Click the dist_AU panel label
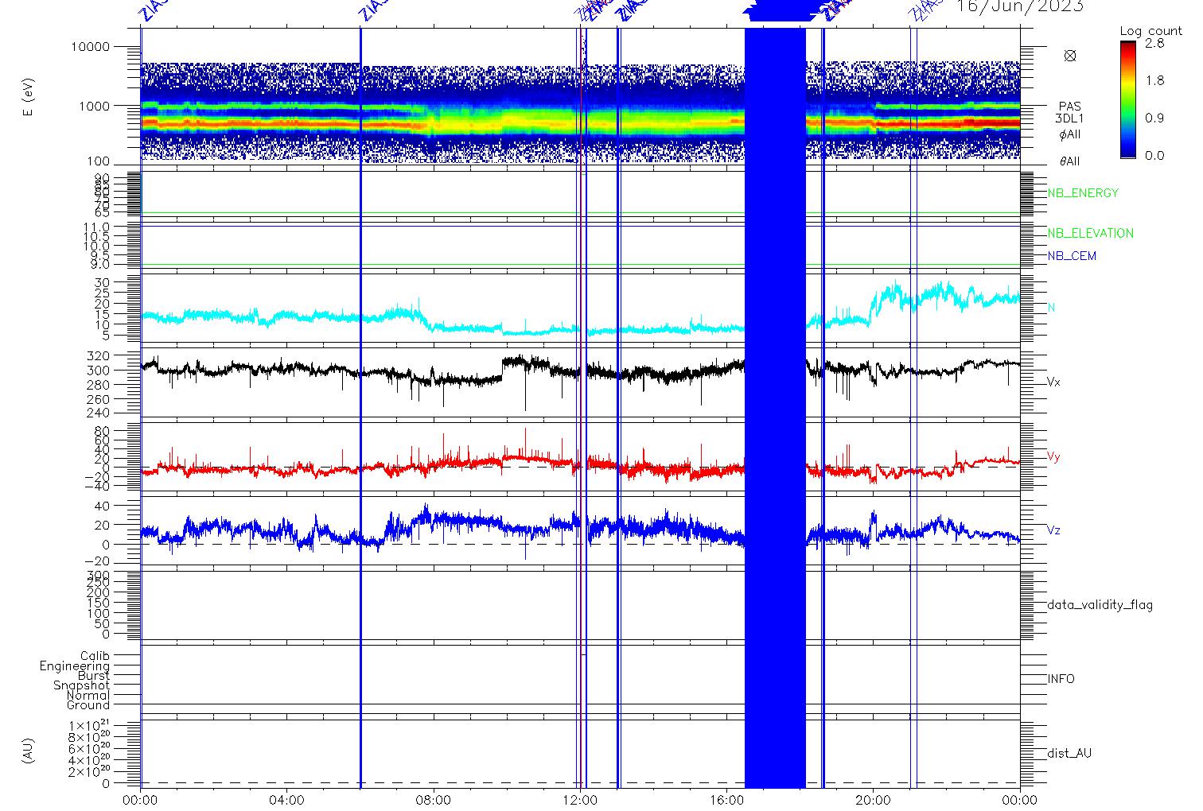The width and height of the screenshot is (1203, 811). 1069,753
